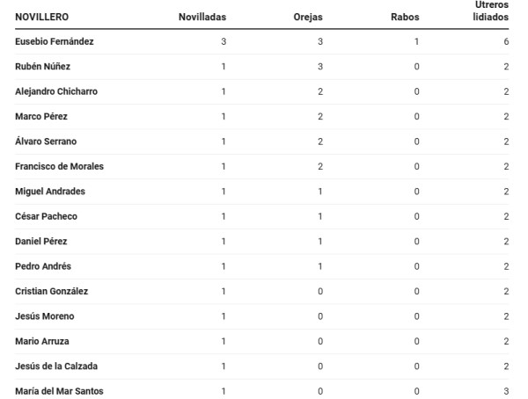
Task: Click the Utreros lidiados column header
Action: coord(491,11)
